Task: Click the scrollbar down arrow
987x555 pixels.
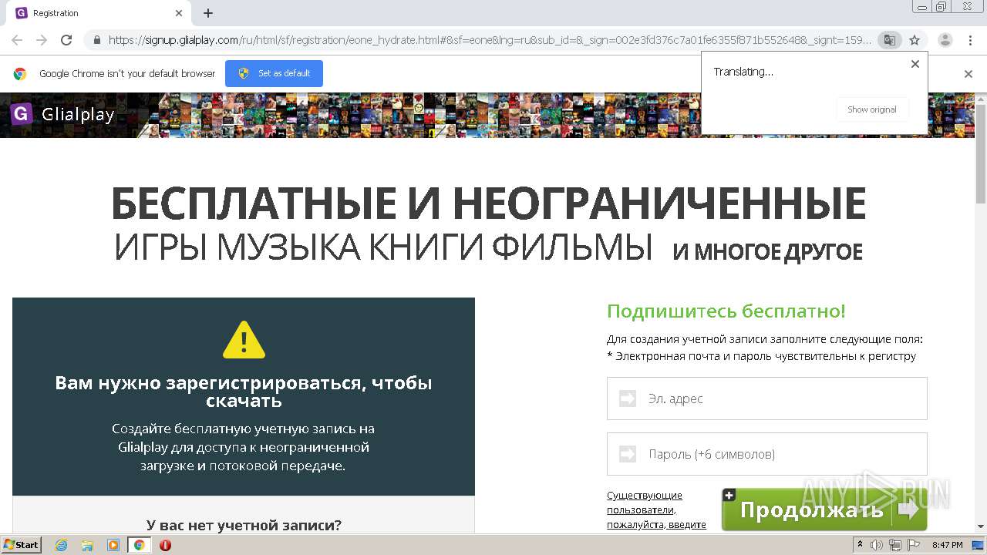Action: click(981, 526)
